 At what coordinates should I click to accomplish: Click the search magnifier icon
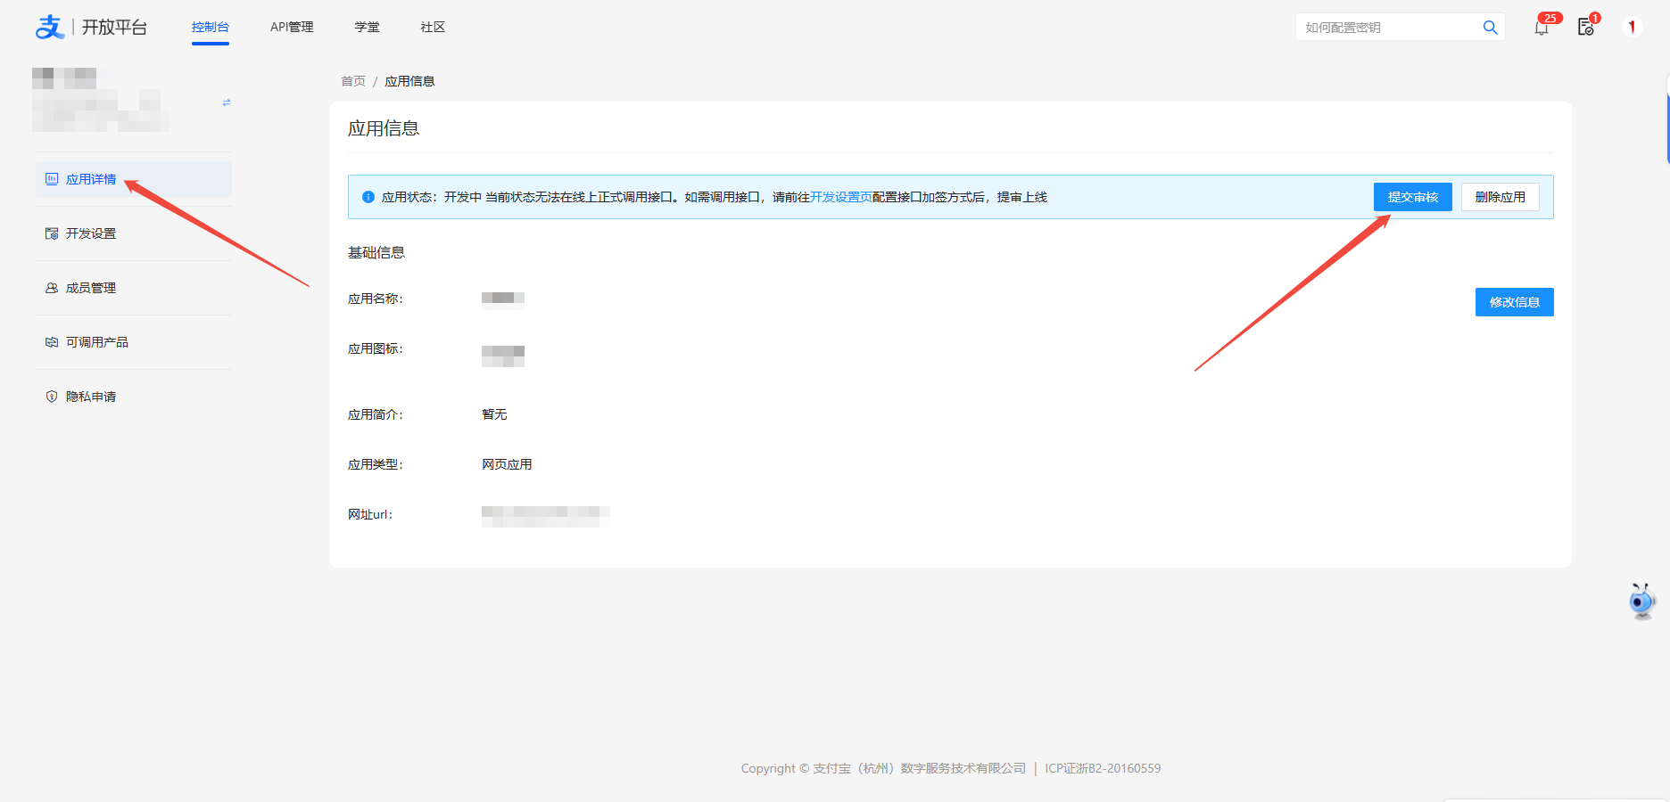1490,28
